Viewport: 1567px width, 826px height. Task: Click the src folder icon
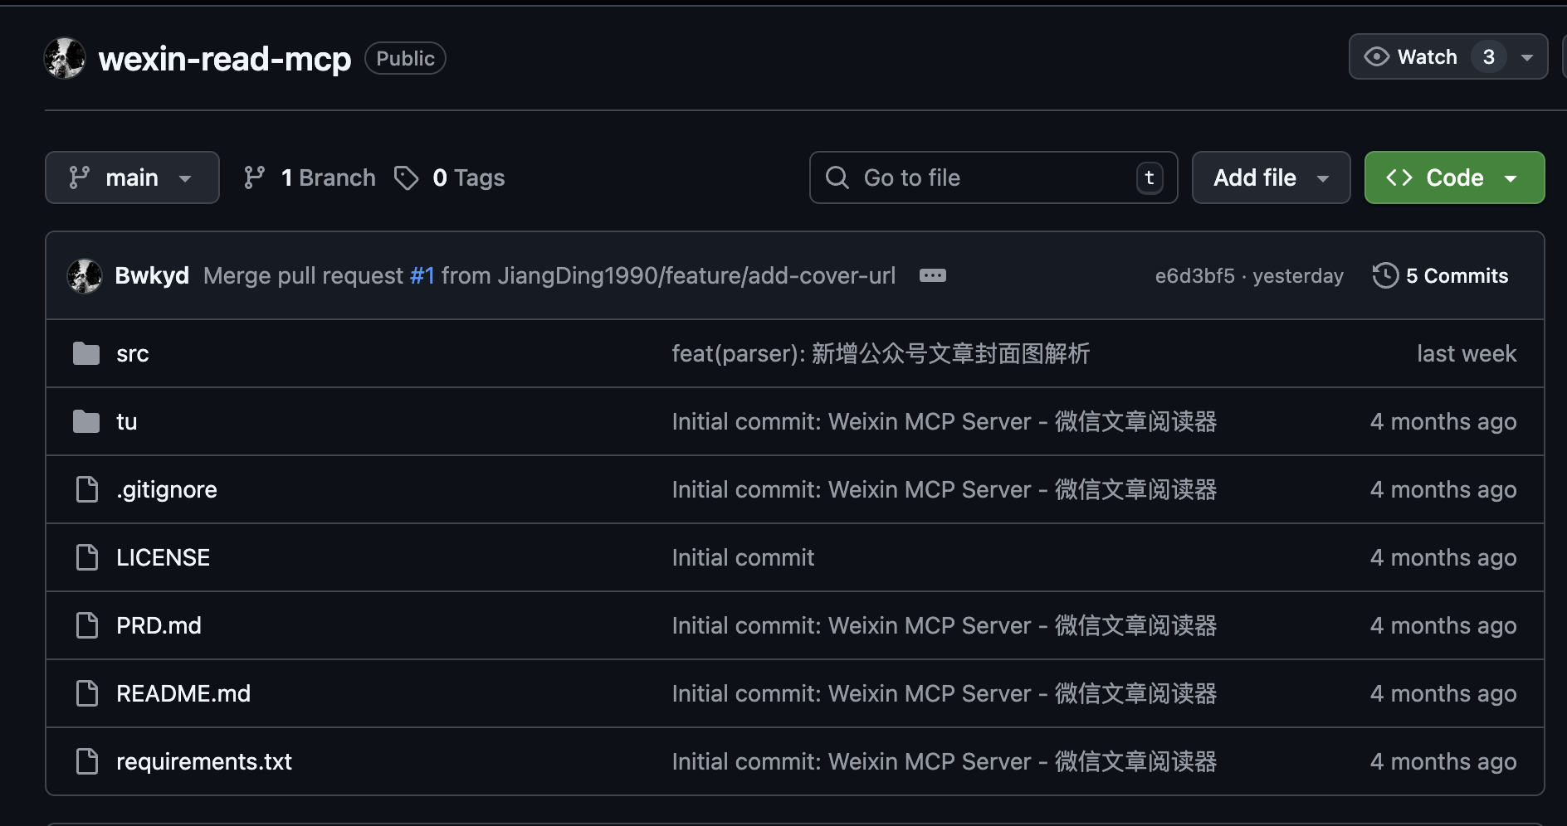click(x=86, y=354)
